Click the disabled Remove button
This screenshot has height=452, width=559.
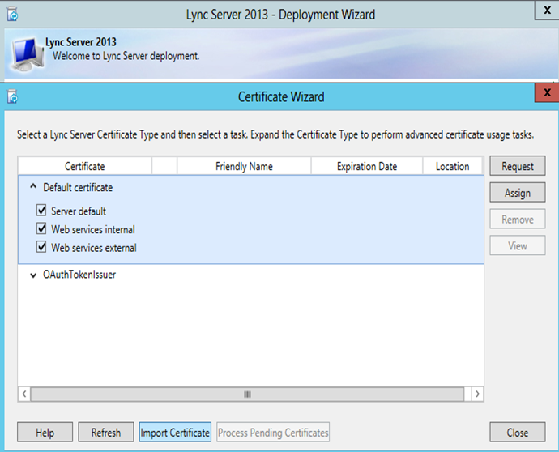(518, 219)
